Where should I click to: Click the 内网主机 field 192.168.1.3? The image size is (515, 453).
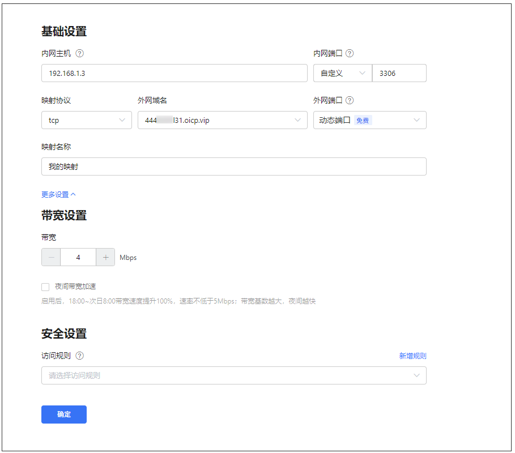pyautogui.click(x=174, y=73)
